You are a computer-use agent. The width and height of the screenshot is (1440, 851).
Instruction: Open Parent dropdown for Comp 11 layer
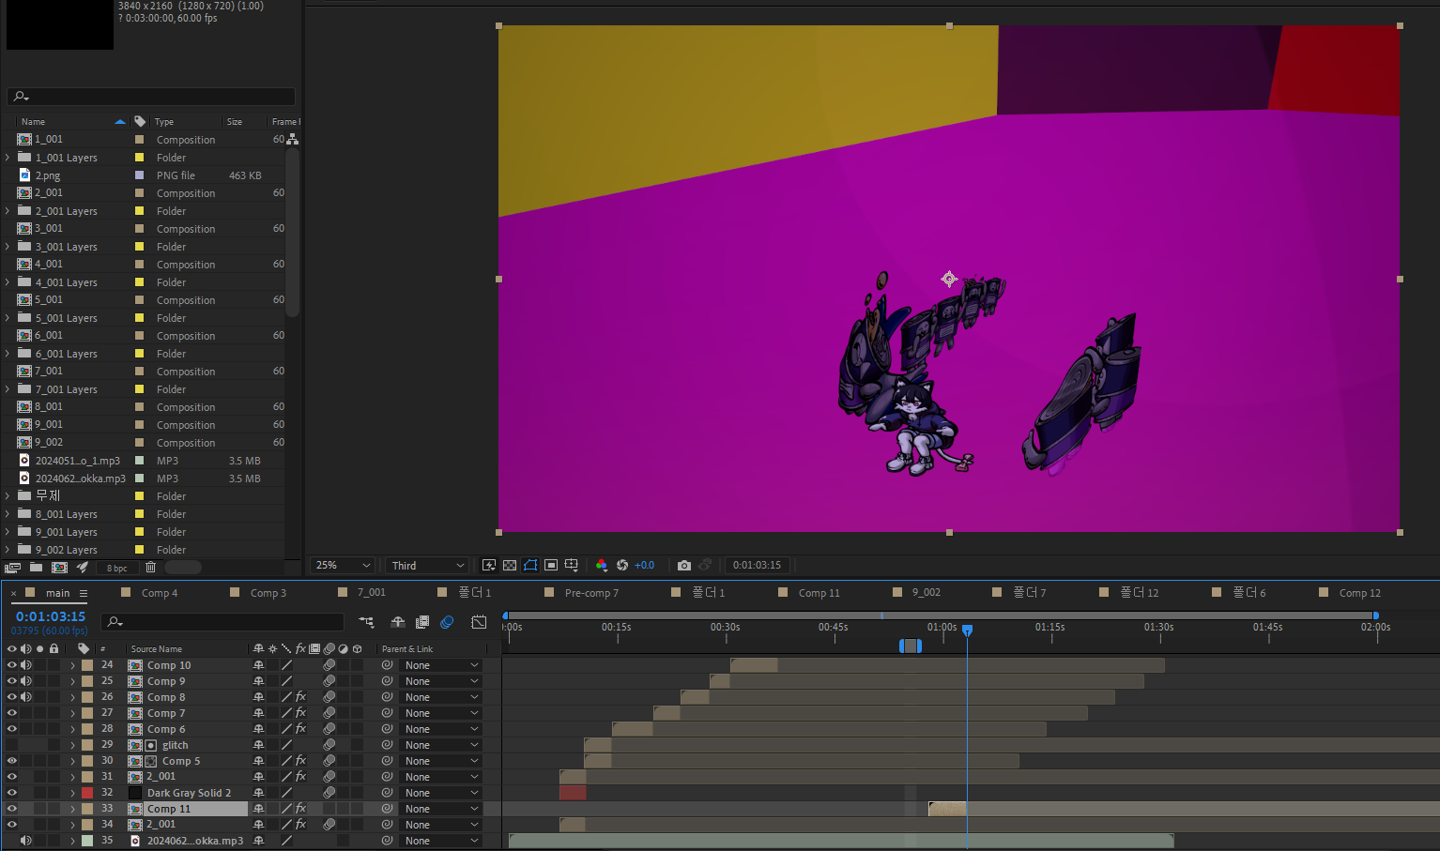(x=441, y=809)
